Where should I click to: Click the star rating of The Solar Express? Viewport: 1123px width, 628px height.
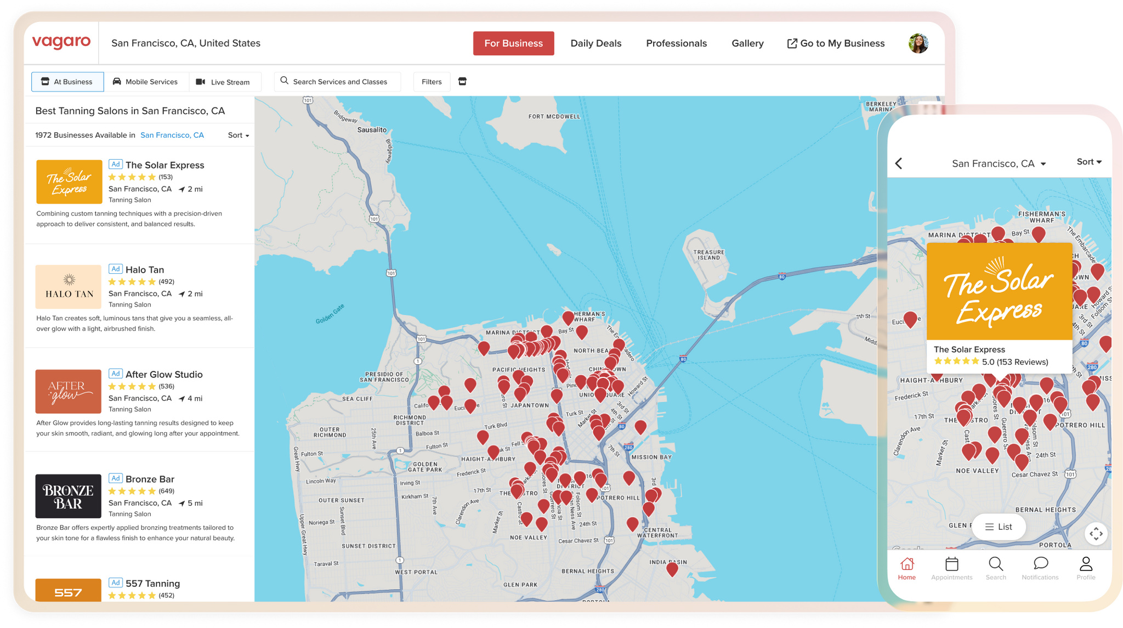pos(132,177)
